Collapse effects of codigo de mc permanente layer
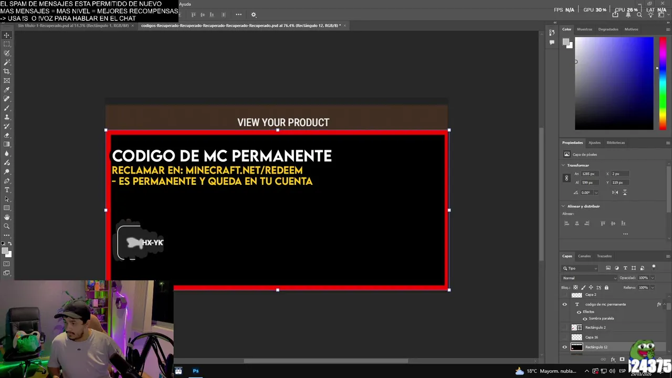Viewport: 672px width, 378px height. pyautogui.click(x=664, y=304)
